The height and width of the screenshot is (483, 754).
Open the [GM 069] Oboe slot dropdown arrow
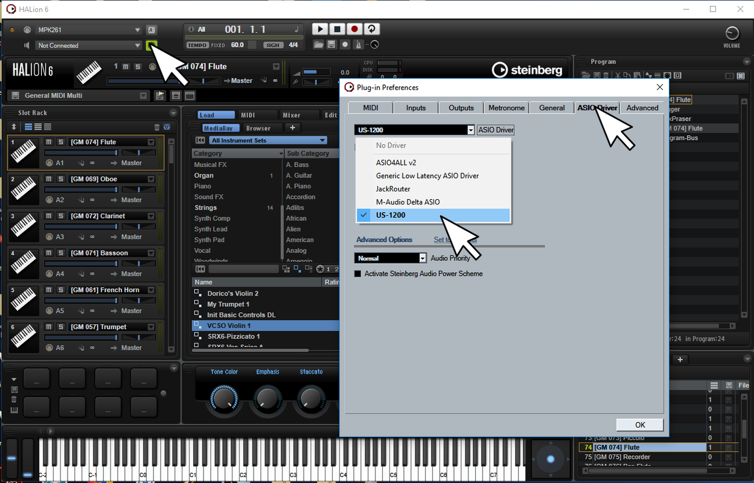pos(151,179)
